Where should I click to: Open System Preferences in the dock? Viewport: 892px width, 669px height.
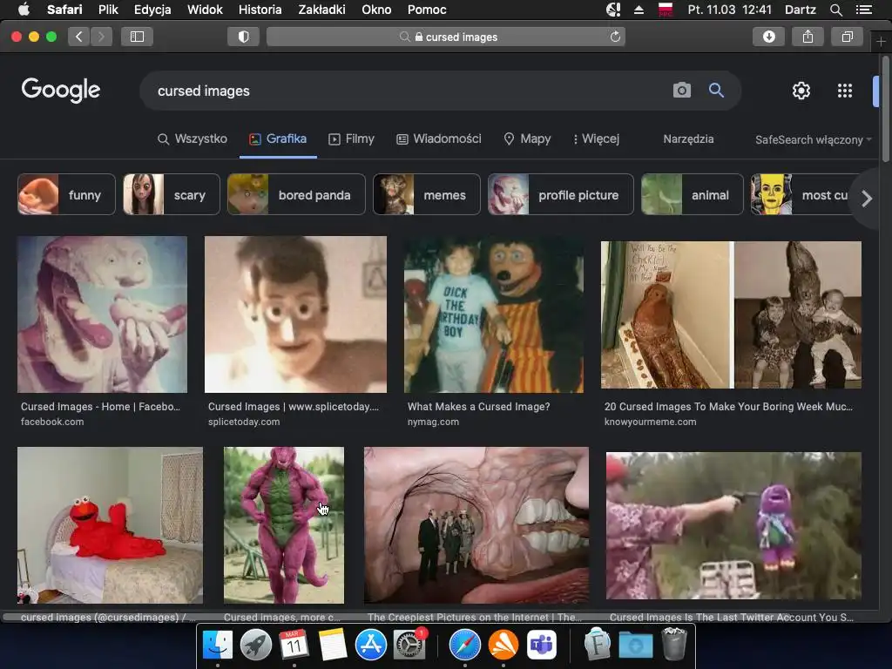click(409, 645)
